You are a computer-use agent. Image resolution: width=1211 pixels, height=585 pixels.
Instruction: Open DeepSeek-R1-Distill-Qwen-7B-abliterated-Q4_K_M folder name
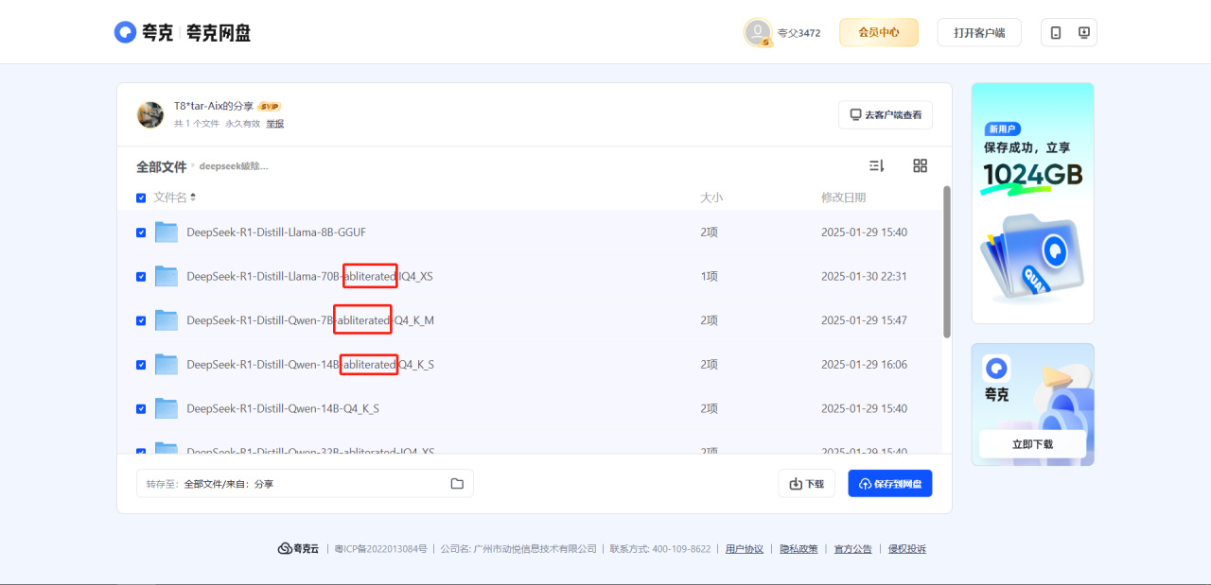(310, 320)
